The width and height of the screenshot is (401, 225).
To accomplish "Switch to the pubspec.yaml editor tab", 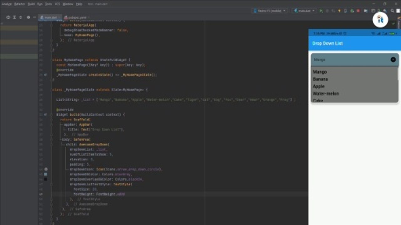I will click(x=77, y=17).
